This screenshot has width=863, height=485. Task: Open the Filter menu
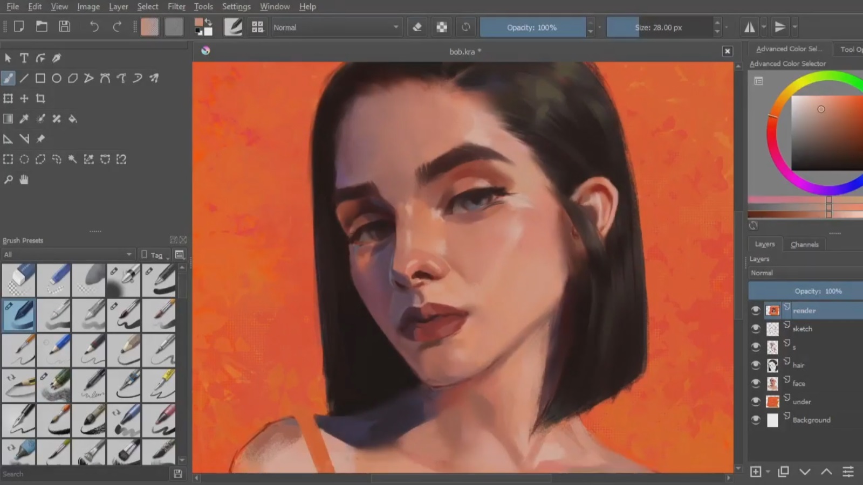[176, 6]
